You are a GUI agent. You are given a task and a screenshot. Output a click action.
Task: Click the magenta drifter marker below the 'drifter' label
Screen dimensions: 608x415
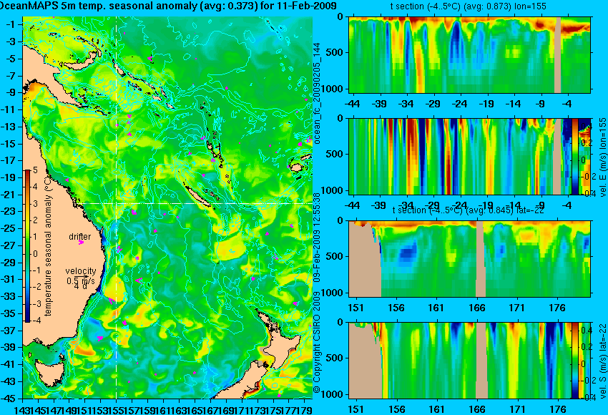coord(81,243)
